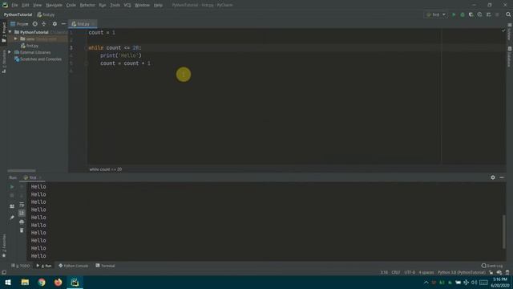Open the Edit menu
Screen dimensions: 513x289
pos(26,6)
